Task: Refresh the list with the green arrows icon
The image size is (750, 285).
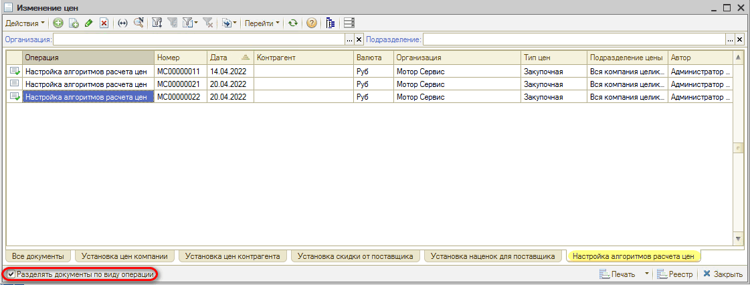Action: point(293,23)
